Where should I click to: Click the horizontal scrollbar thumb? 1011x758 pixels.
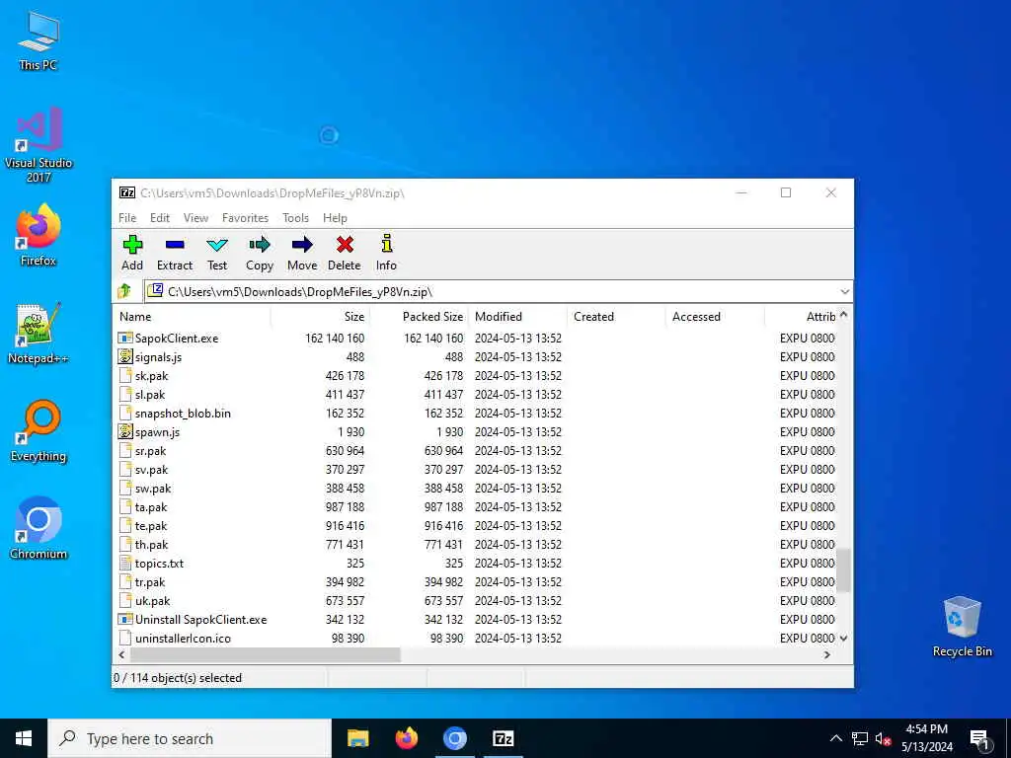[x=265, y=655]
